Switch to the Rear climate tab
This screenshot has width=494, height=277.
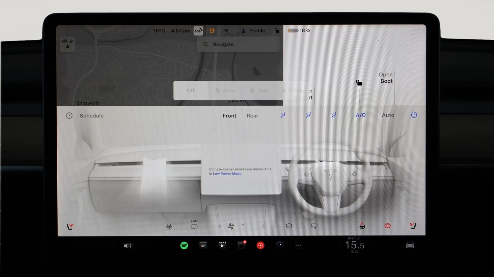(x=252, y=116)
